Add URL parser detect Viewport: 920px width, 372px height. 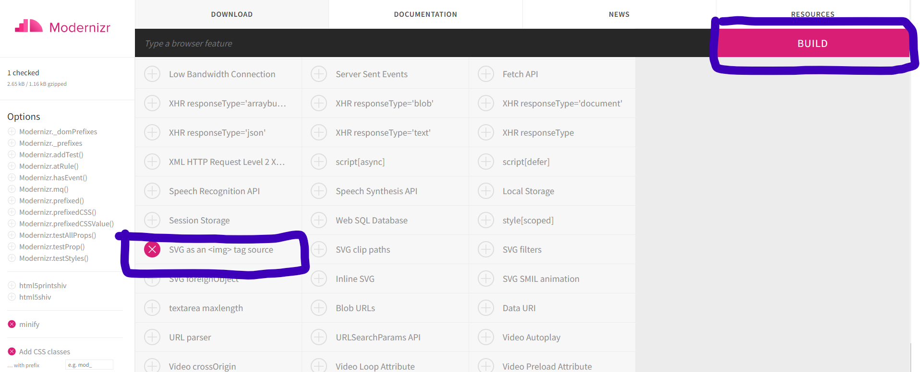coord(152,337)
